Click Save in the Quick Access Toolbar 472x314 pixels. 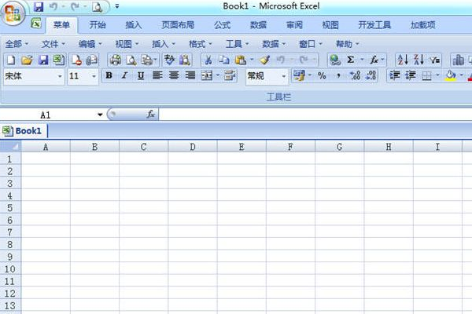[x=39, y=6]
